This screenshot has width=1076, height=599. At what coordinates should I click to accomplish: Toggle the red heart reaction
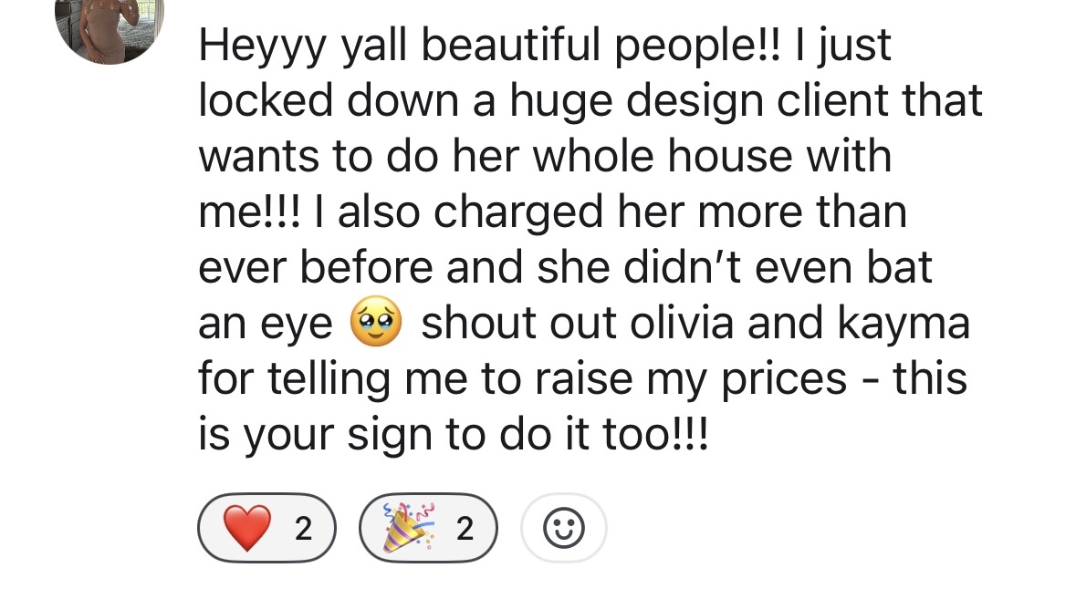[266, 528]
